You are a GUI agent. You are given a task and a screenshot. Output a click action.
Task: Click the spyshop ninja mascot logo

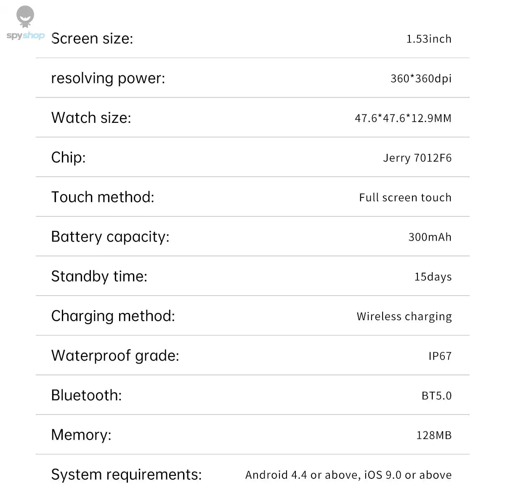[25, 17]
